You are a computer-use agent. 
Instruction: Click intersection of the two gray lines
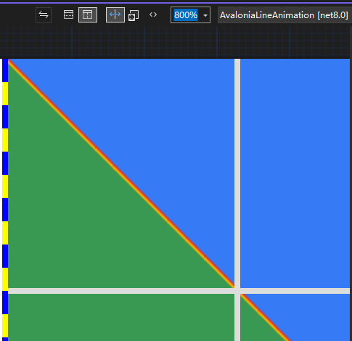click(237, 291)
